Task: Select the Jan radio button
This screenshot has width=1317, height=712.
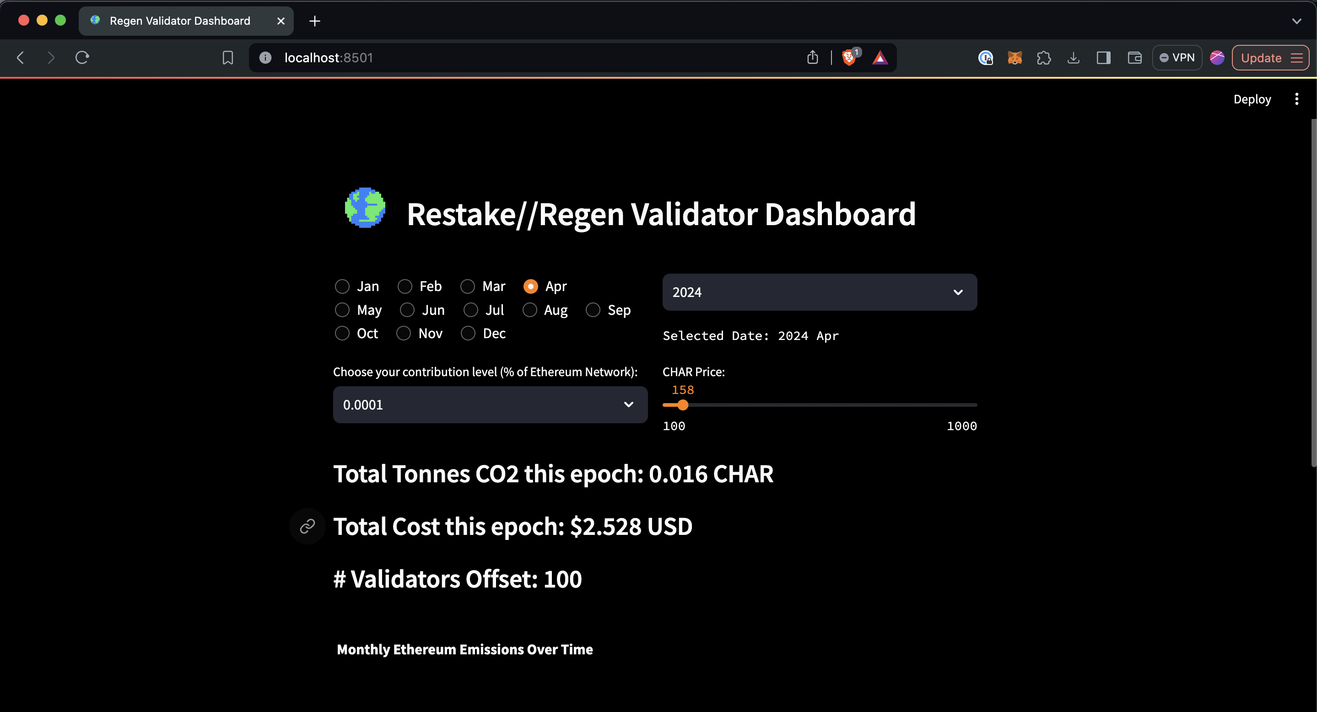Action: (x=343, y=286)
